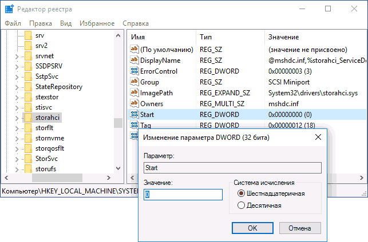Cancel the dialog with Отмена
Viewport: 368px width, 242px height.
300,228
